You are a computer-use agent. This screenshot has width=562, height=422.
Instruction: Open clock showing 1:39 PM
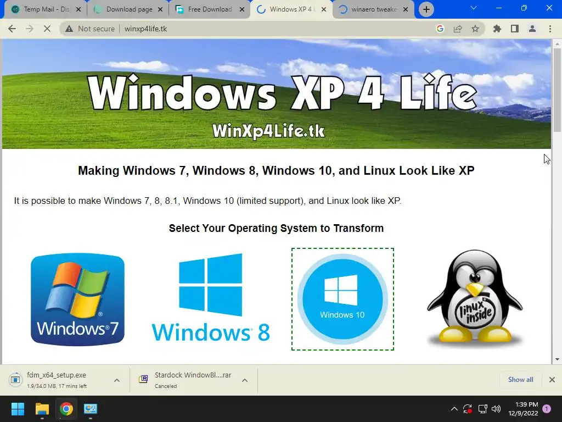click(523, 409)
